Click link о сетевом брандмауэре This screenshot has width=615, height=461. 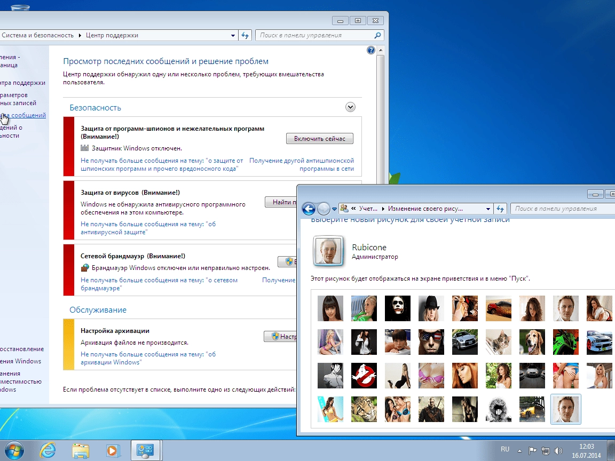coord(159,284)
